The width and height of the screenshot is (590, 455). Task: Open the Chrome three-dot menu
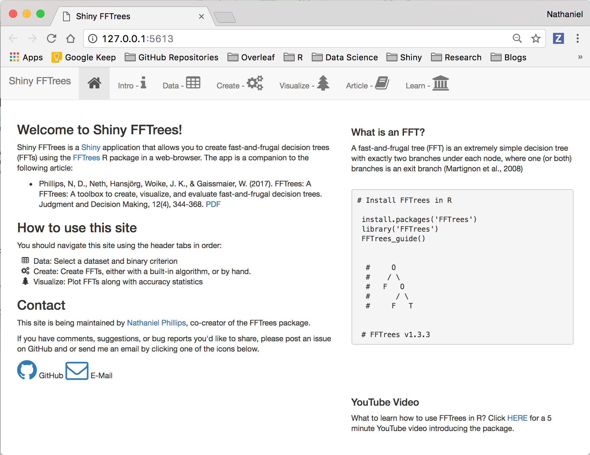coord(578,38)
